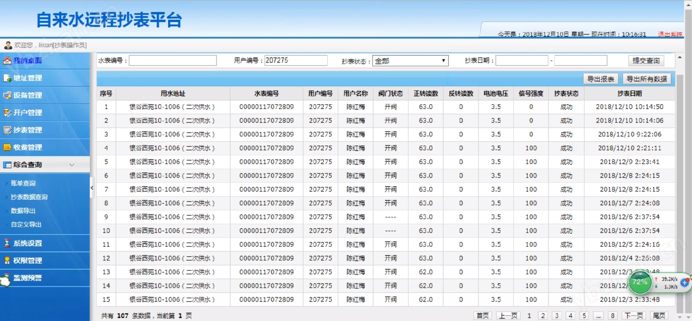Click the 退出系统 link
Viewport: 692px width, 321px height.
point(670,34)
